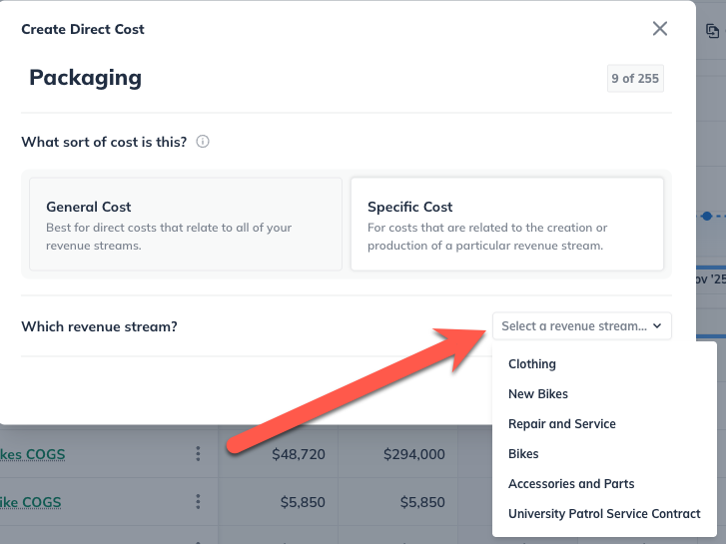
Task: Close the Create Direct Cost dialog
Action: pyautogui.click(x=660, y=29)
